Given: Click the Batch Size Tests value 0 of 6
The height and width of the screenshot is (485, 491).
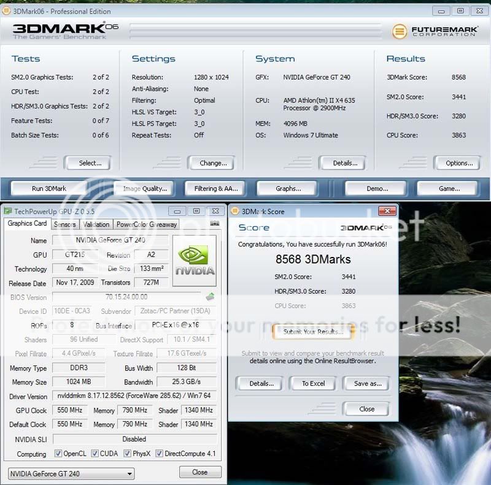Looking at the screenshot, I should (x=101, y=135).
